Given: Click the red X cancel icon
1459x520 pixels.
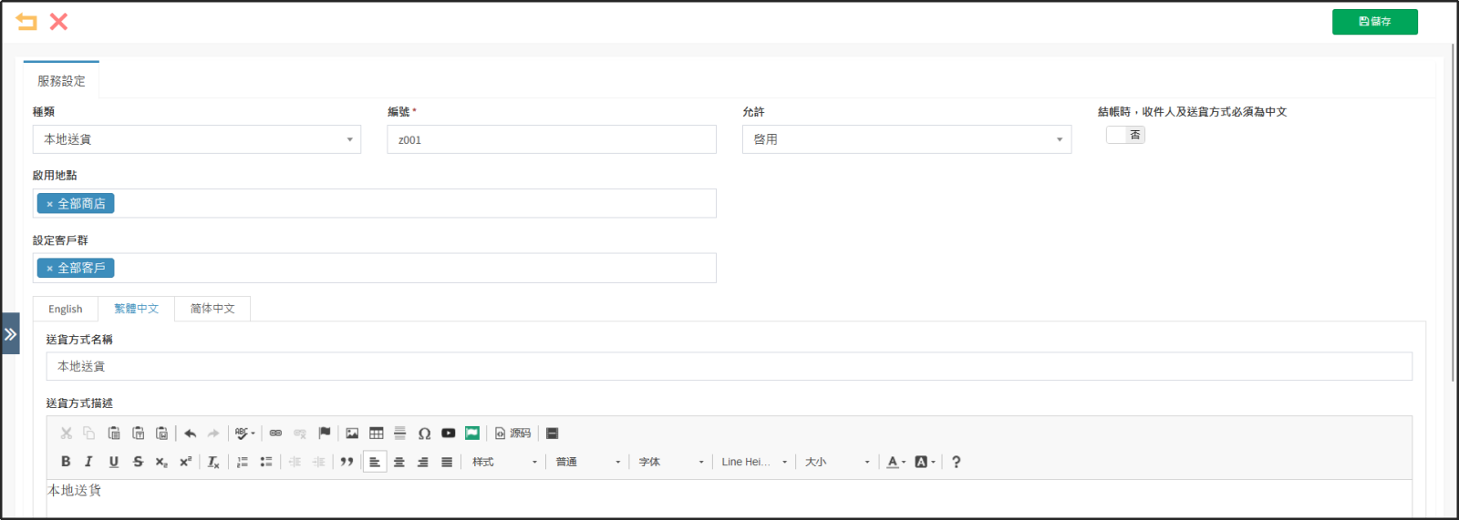Looking at the screenshot, I should coord(58,22).
